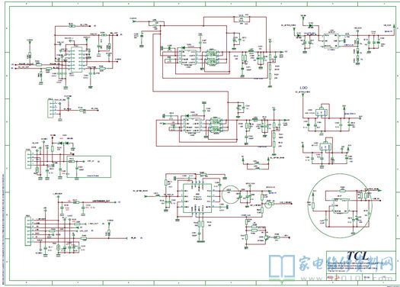The width and height of the screenshot is (400, 287).
Task: Click the upper LDO regulator symbol
Action: click(322, 112)
